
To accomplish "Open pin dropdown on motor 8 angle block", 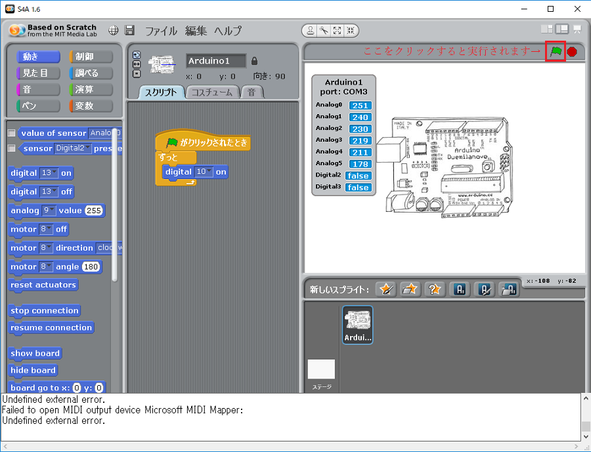I will pos(47,266).
